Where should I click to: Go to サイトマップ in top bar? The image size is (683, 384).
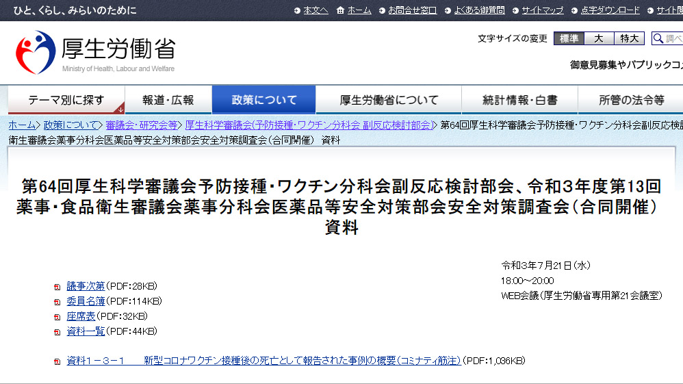tap(542, 10)
